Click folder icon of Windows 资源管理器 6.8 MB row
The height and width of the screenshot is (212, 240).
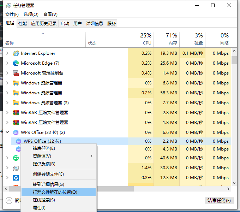[16, 83]
